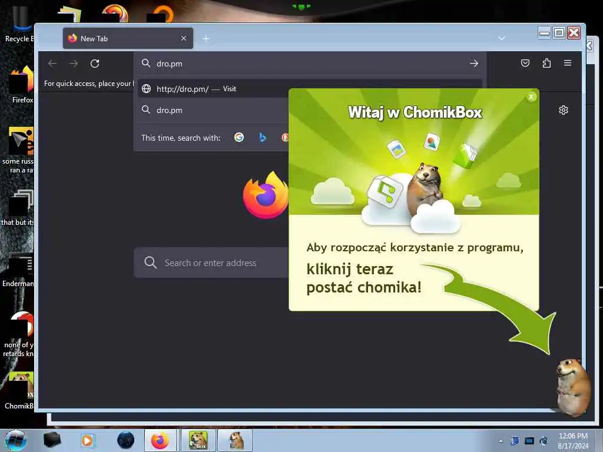Visit the http://dro.pm/ suggestion
This screenshot has height=452, width=603.
pyautogui.click(x=310, y=89)
